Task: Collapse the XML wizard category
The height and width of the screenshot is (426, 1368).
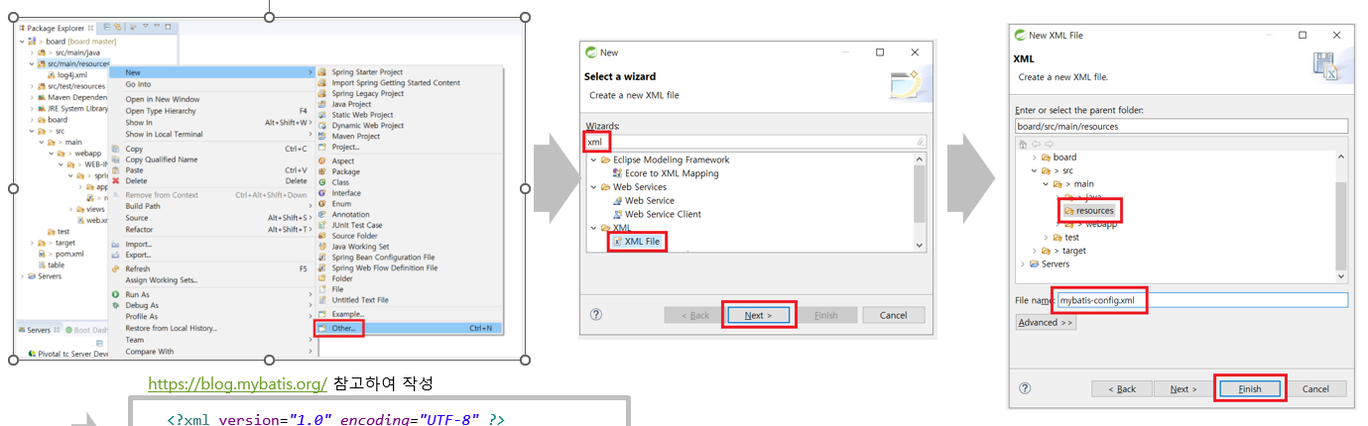Action: pyautogui.click(x=593, y=228)
